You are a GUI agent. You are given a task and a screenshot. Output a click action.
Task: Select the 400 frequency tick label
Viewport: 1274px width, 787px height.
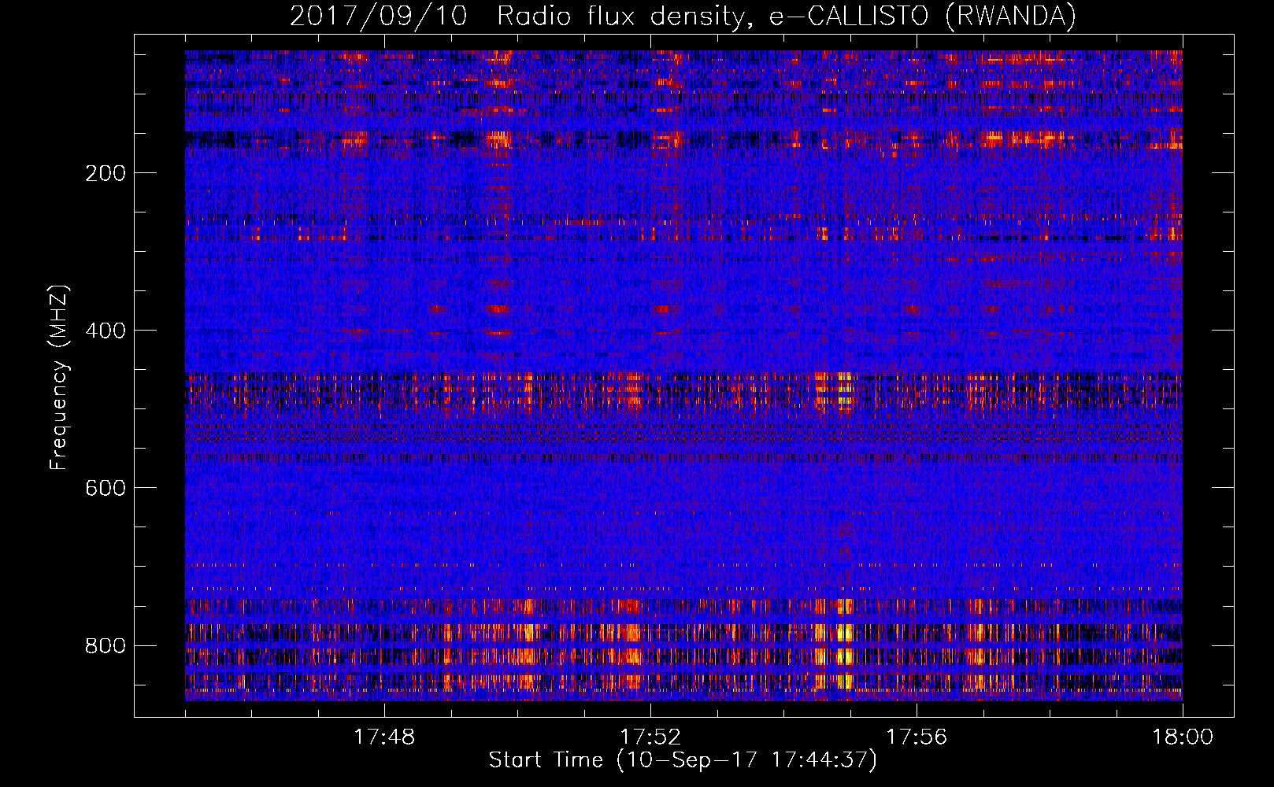106,331
